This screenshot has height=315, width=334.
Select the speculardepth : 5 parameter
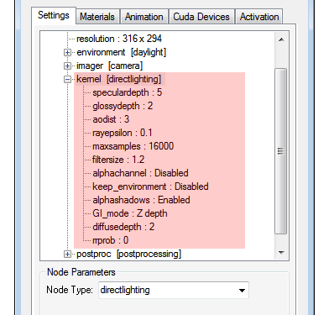coord(128,92)
